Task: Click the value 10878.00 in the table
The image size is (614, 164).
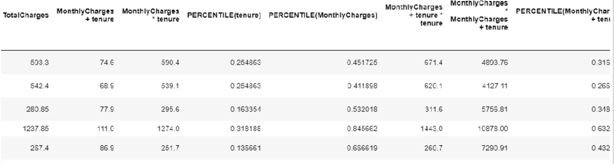Action: click(492, 129)
